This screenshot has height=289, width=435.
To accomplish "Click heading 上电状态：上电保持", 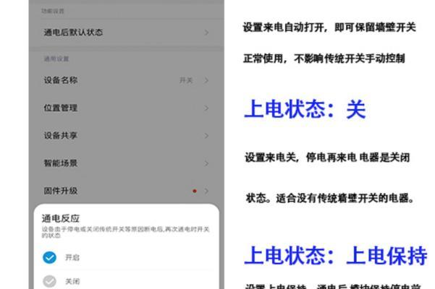I will tap(335, 255).
